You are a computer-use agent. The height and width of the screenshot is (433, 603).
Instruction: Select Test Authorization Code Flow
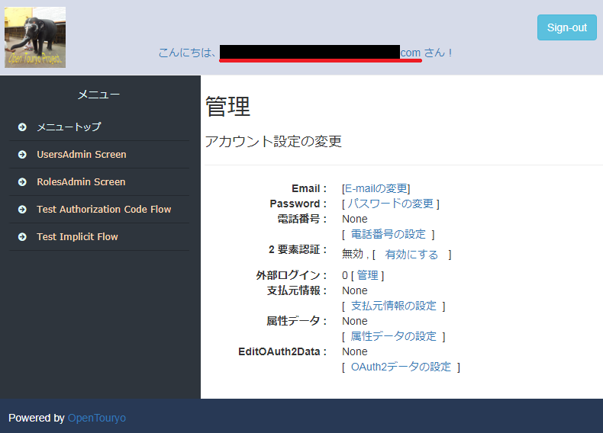[104, 210]
